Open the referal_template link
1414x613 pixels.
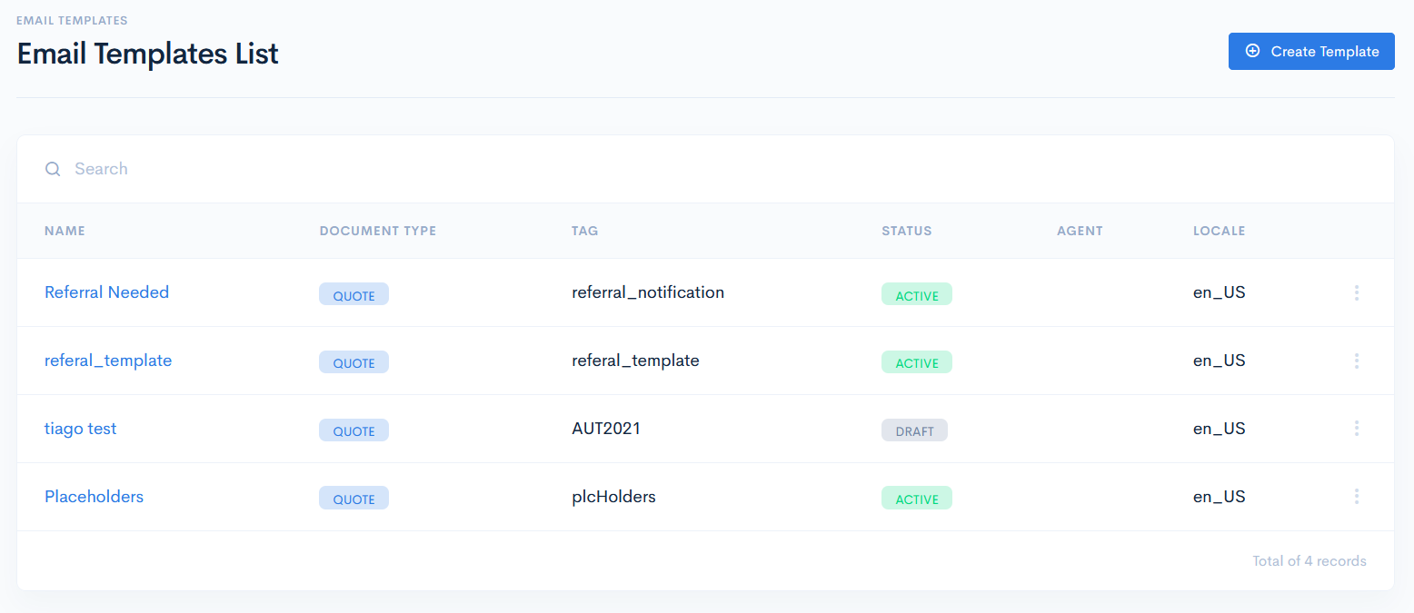pyautogui.click(x=108, y=361)
